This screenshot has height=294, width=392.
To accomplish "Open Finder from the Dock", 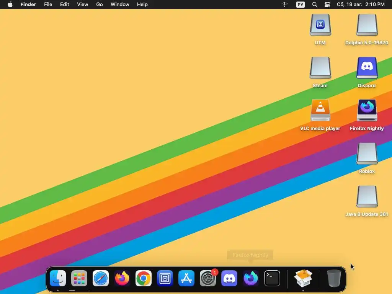I will pyautogui.click(x=58, y=278).
